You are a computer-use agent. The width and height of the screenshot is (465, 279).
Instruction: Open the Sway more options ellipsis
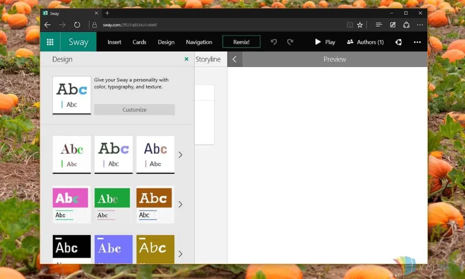point(417,42)
